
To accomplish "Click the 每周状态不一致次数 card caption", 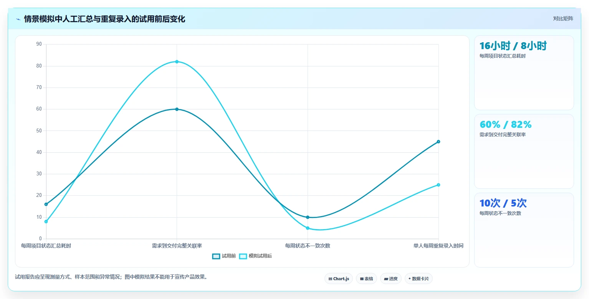I will pyautogui.click(x=500, y=213).
